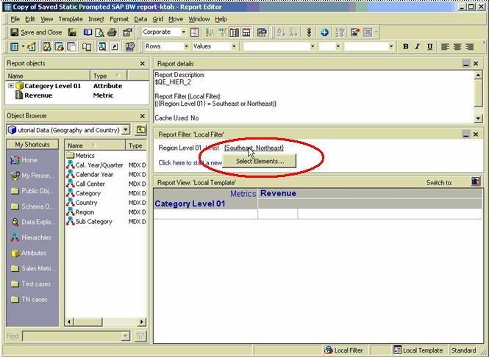Click the Italic formatting icon
489x357 pixels.
(417, 46)
